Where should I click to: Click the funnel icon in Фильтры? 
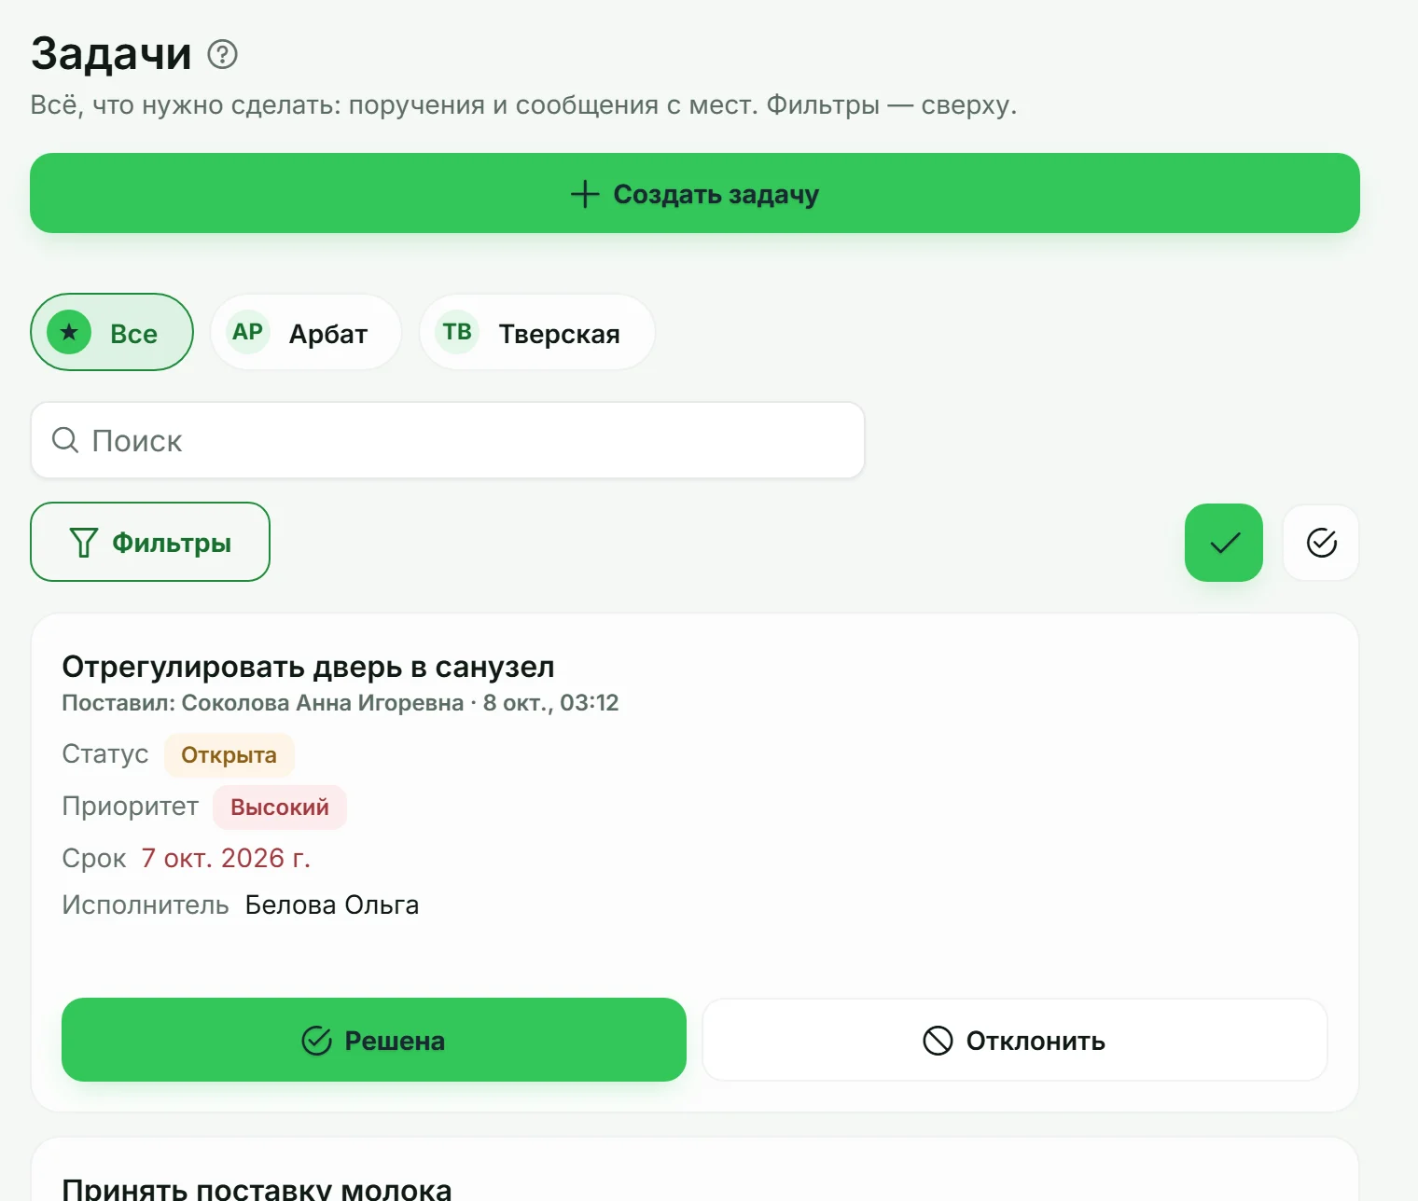(84, 542)
